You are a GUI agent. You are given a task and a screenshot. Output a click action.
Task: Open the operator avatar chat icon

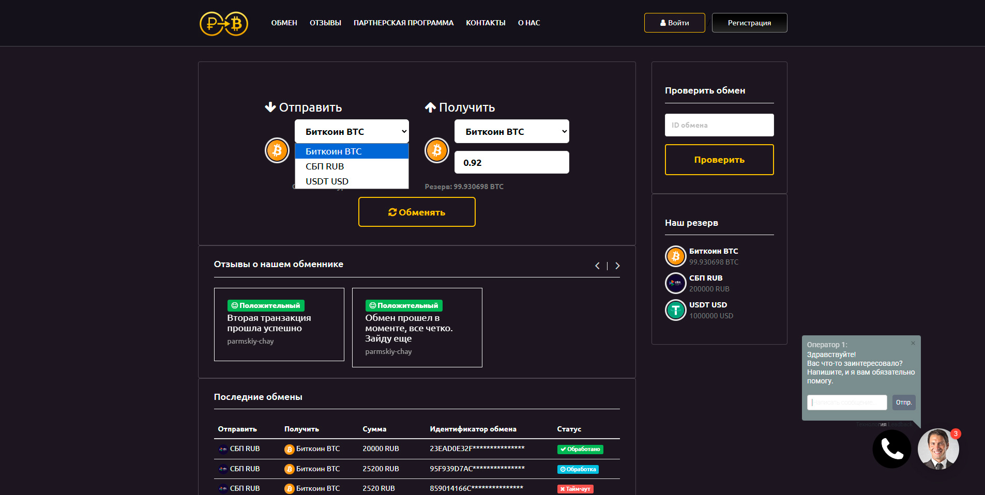pos(938,449)
